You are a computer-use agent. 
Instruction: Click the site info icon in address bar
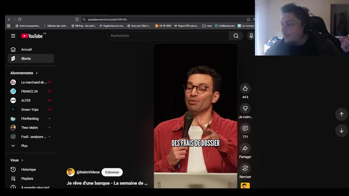(x=84, y=19)
